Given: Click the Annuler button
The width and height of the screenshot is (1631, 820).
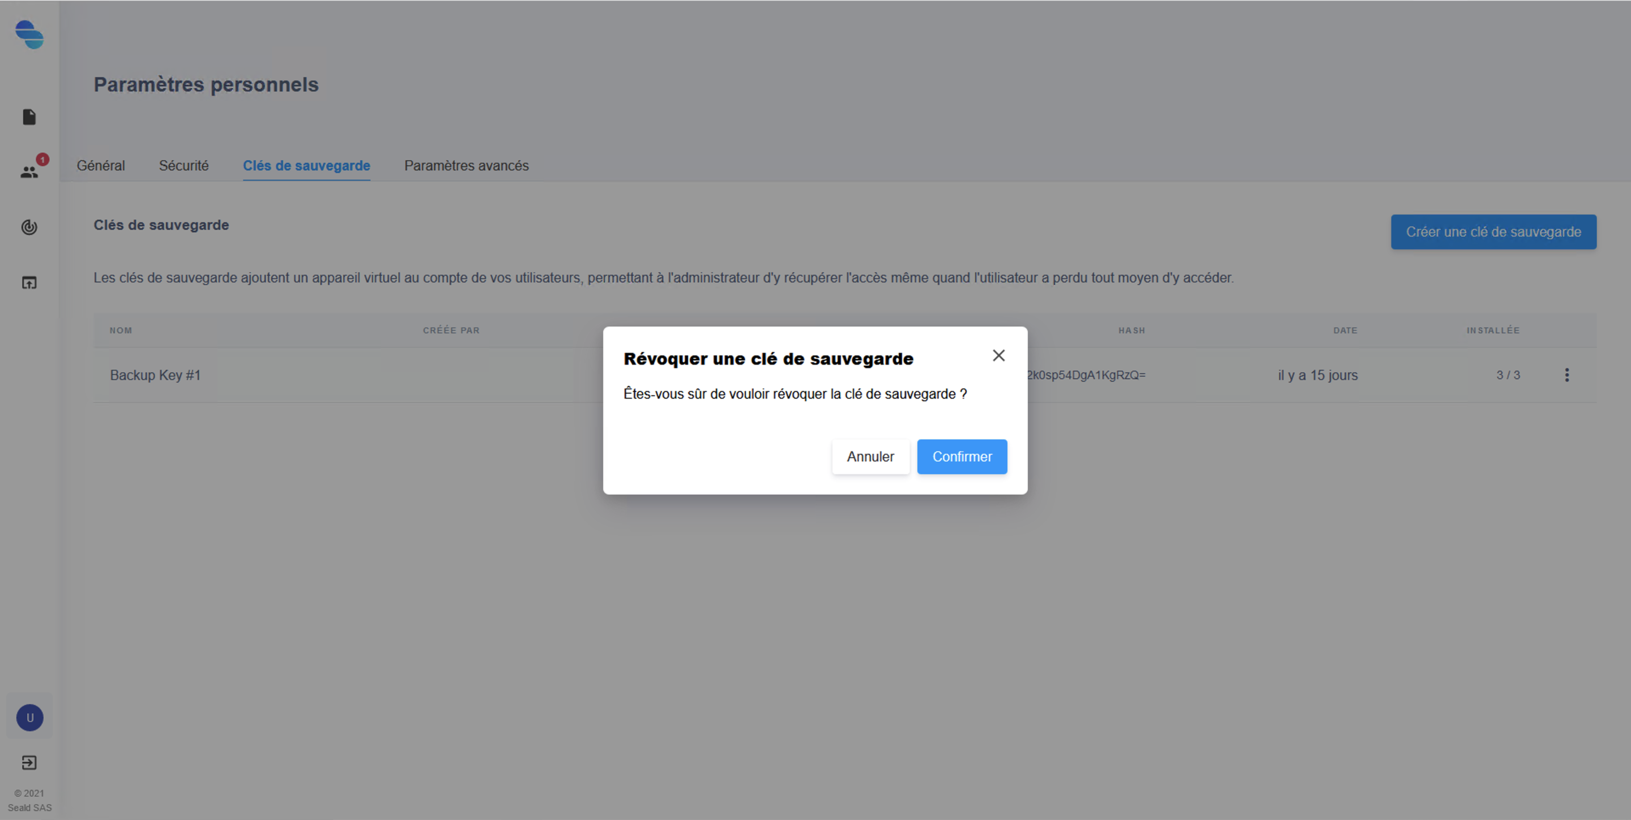Looking at the screenshot, I should tap(870, 457).
